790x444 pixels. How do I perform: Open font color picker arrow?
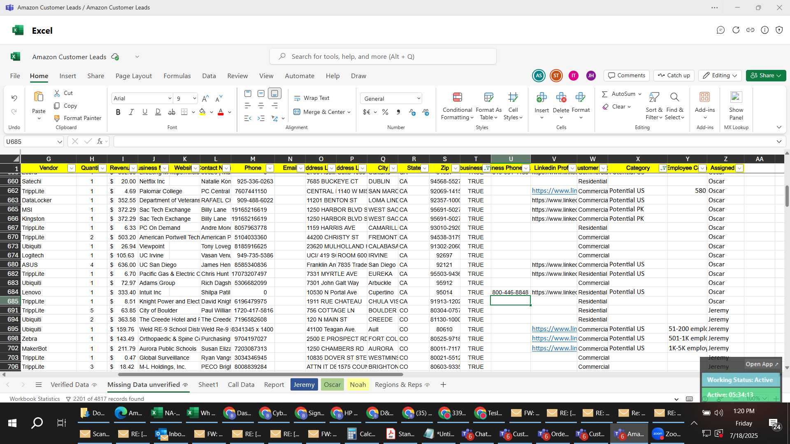pos(230,112)
